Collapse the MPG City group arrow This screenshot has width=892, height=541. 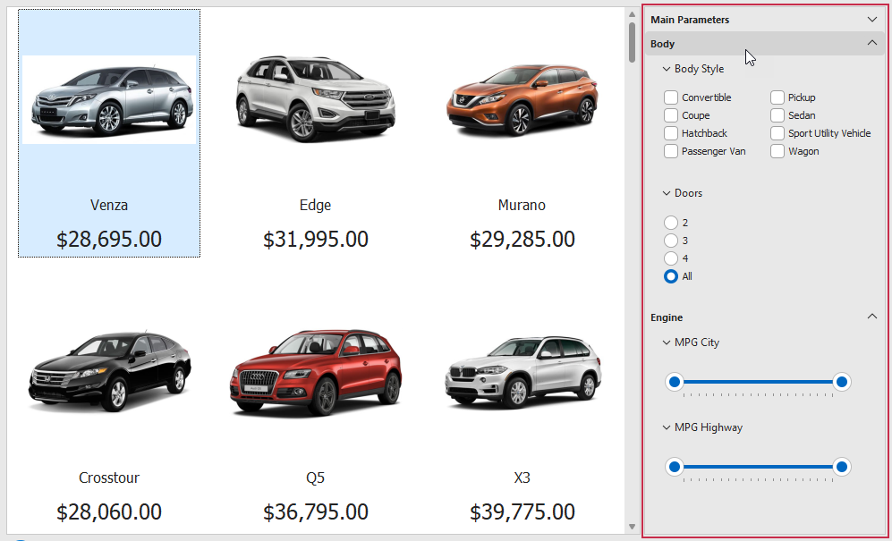pyautogui.click(x=667, y=342)
